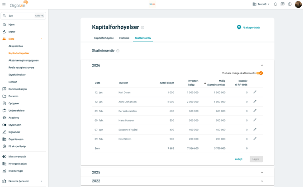The image size is (303, 187).
Task: Switch to the Historikk tab
Action: click(124, 38)
